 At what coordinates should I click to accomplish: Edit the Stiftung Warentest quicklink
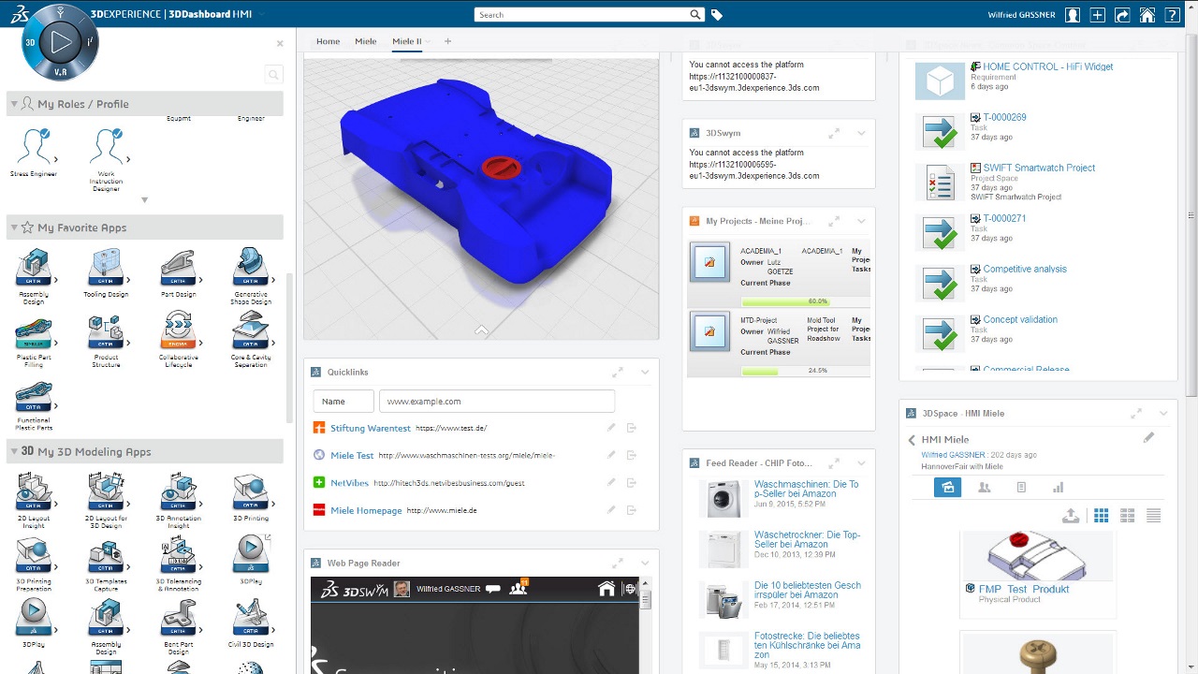click(611, 428)
